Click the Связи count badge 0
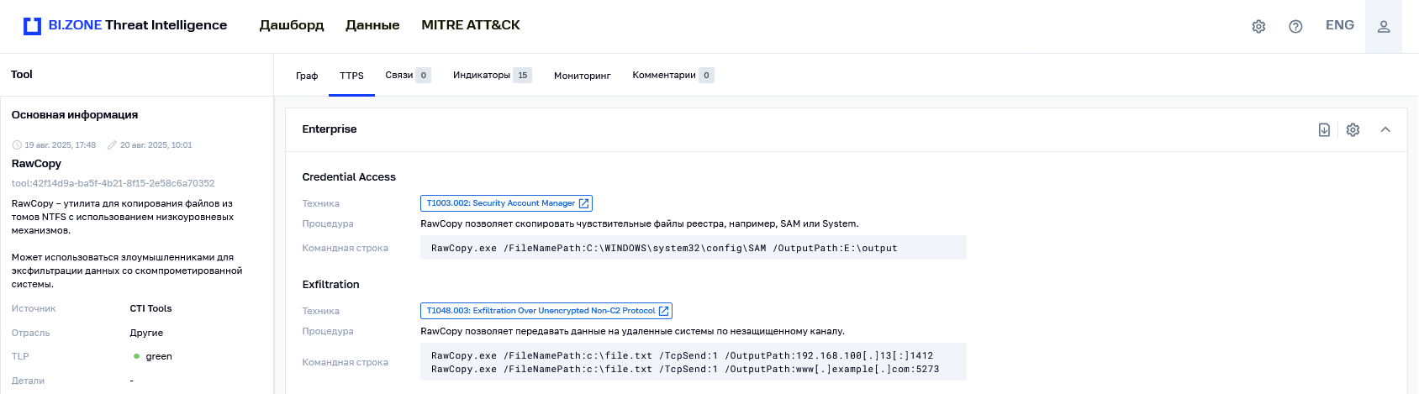The height and width of the screenshot is (394, 1419). point(424,76)
